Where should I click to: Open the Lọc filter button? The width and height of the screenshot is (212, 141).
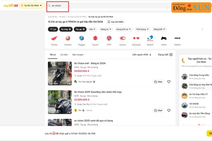coord(53,29)
